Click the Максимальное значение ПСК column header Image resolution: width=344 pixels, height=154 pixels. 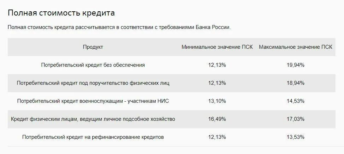296,47
